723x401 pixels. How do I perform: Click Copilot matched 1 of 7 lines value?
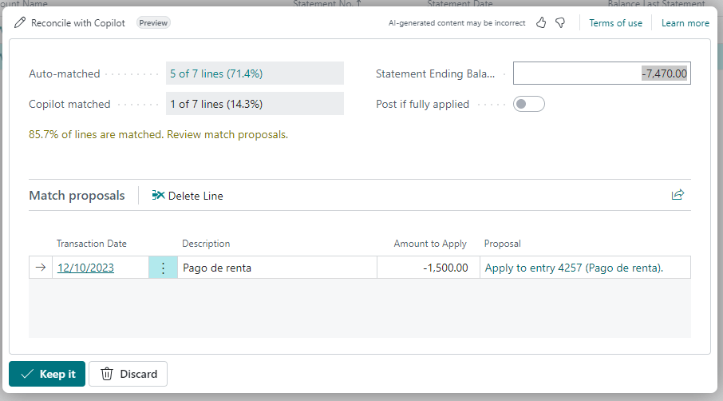(254, 104)
